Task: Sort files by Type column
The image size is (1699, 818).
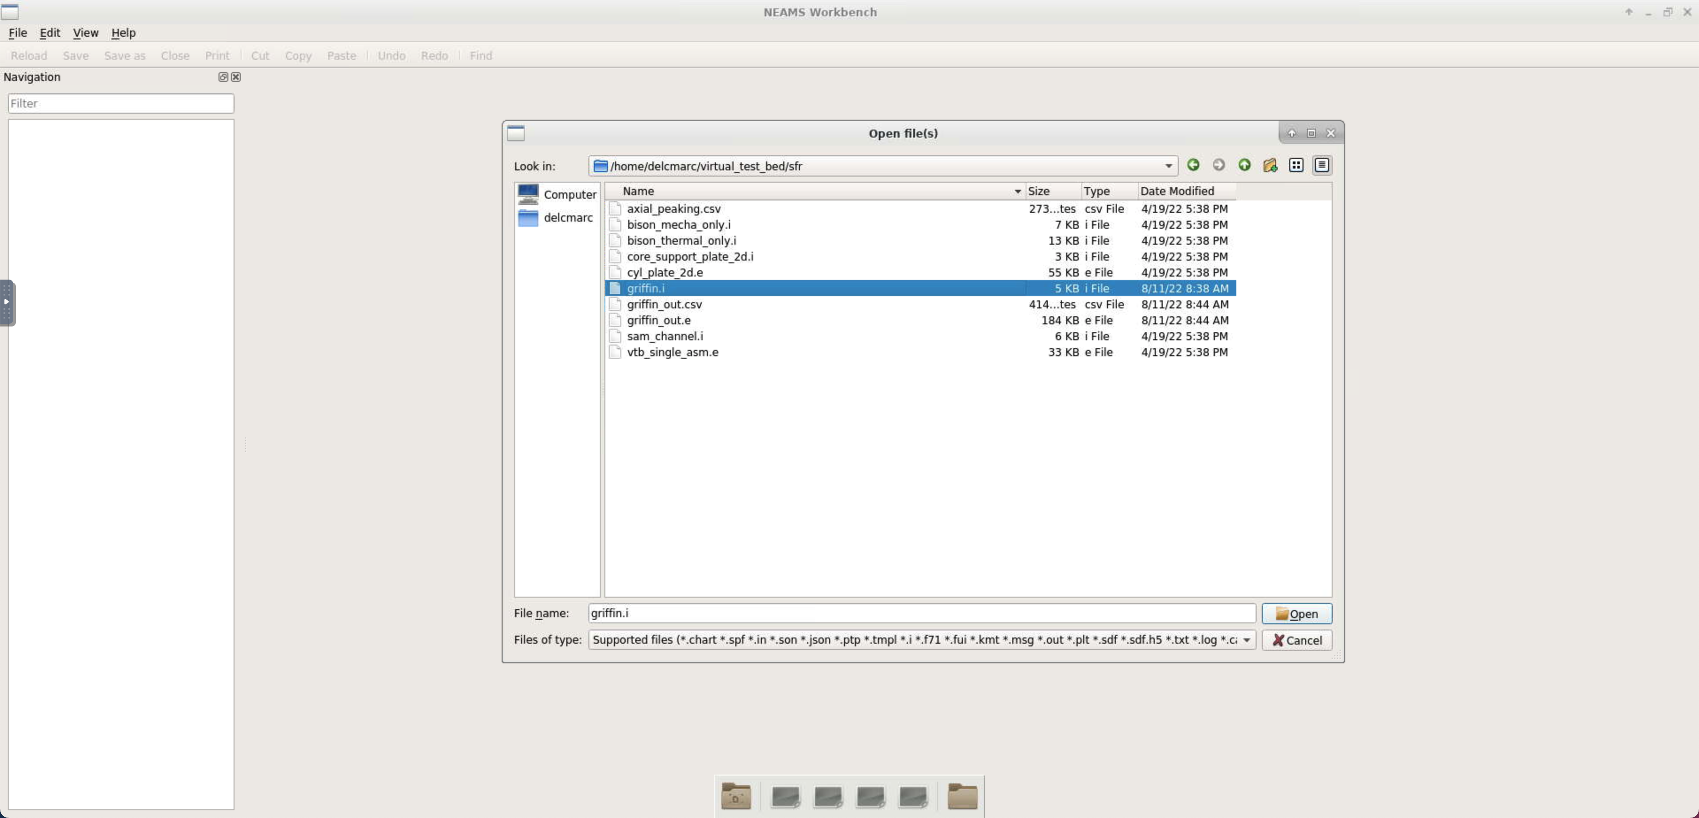Action: (x=1109, y=191)
